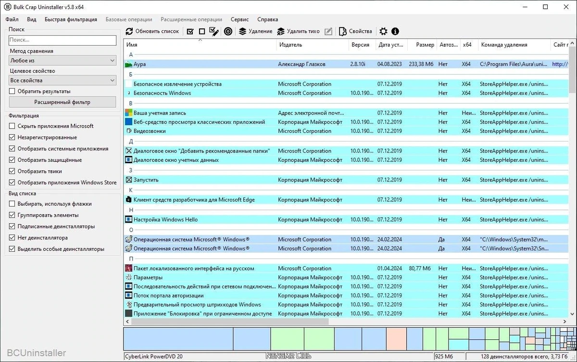Open the Метод сравнения dropdown Любое из
Screen dimensions: 577x362
click(63, 61)
